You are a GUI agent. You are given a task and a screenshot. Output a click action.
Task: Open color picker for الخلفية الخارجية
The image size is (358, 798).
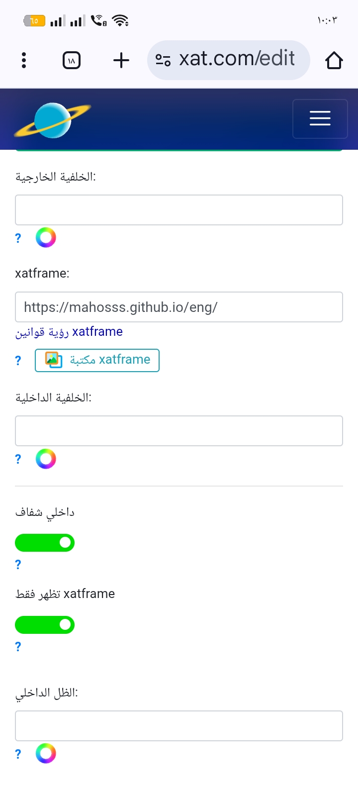coord(46,238)
